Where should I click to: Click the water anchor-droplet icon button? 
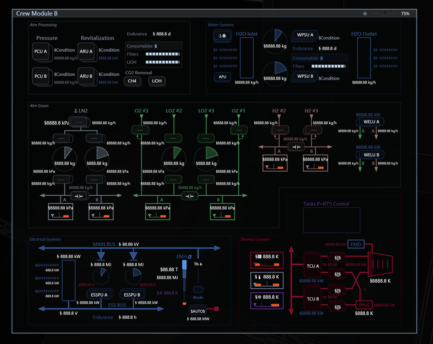click(222, 36)
